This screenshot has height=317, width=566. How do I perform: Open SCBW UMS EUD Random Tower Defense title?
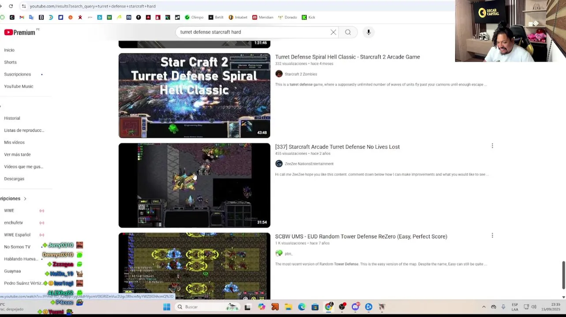pyautogui.click(x=361, y=236)
